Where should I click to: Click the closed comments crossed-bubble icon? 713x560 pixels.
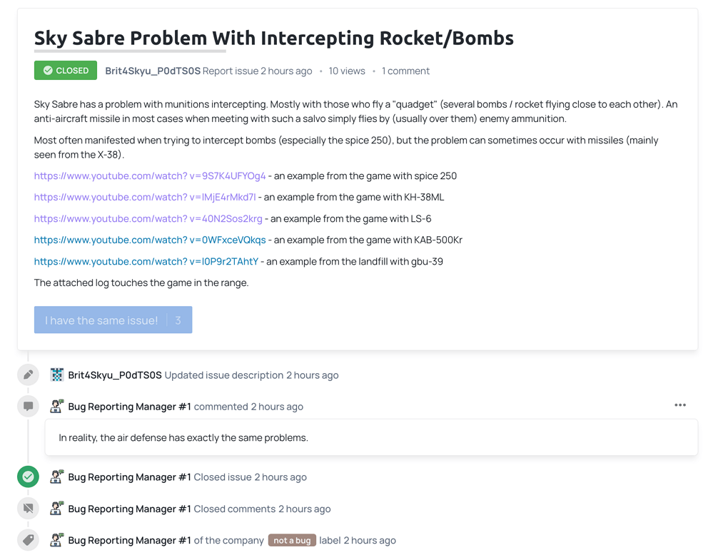28,509
